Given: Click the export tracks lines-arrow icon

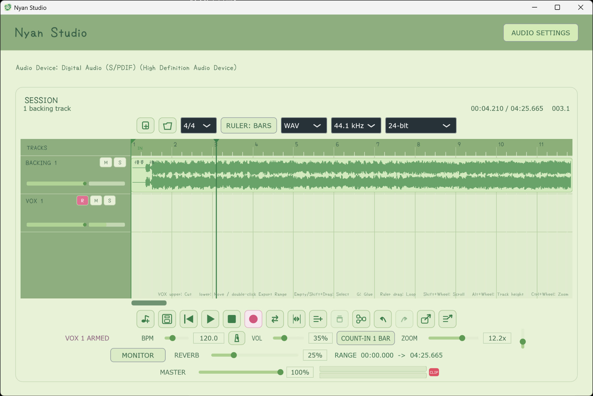Looking at the screenshot, I should click(x=447, y=319).
